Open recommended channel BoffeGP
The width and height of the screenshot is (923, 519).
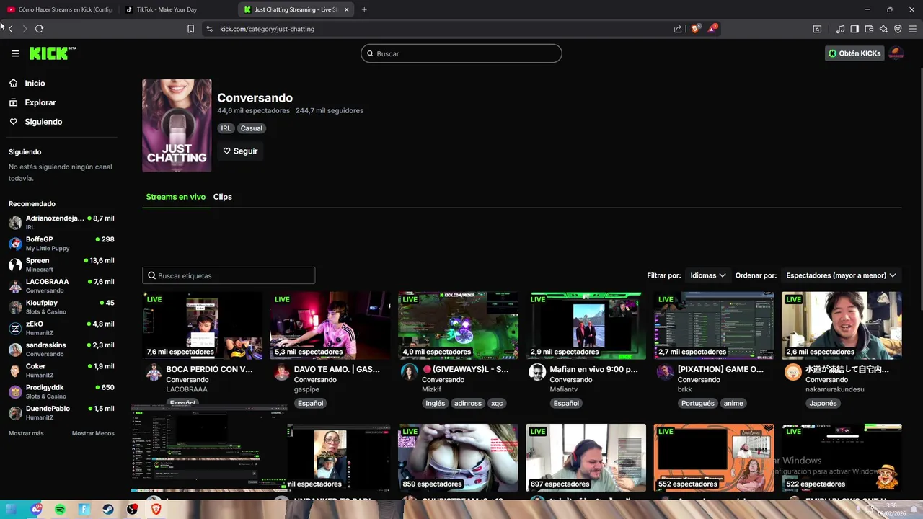point(61,244)
